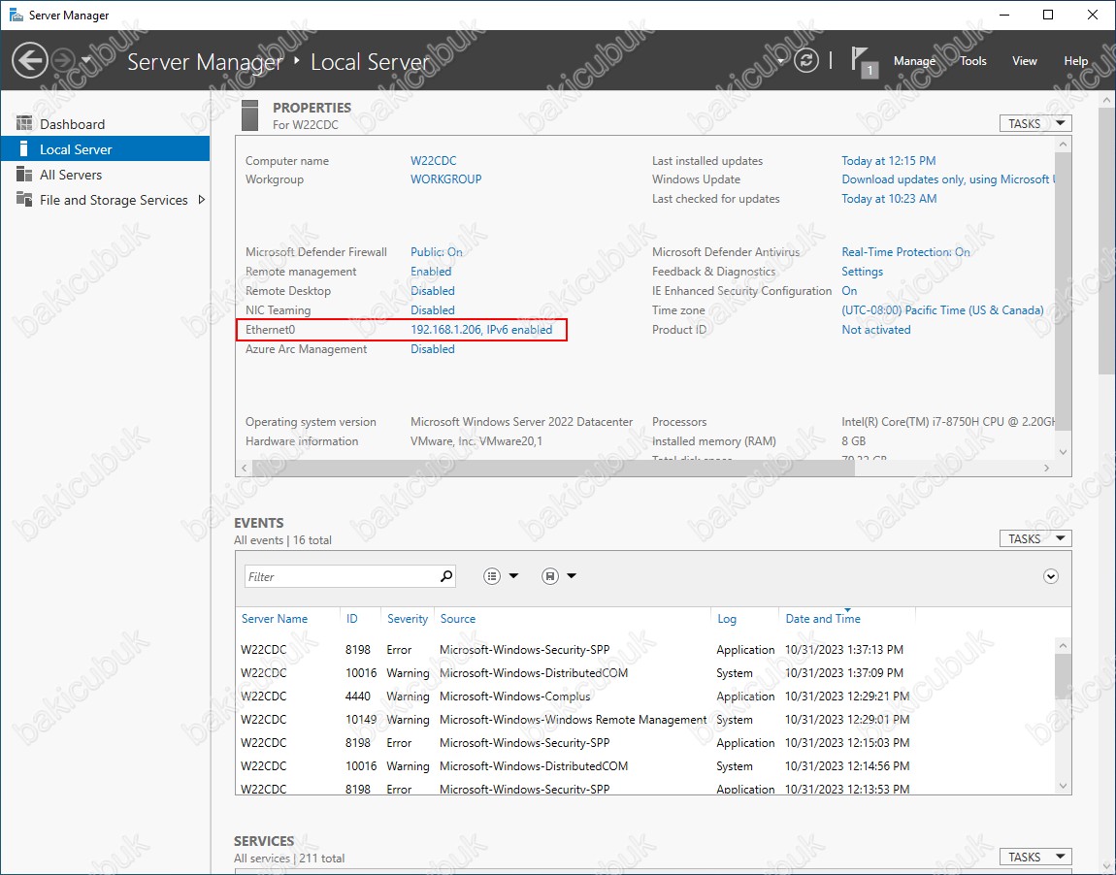Sort events by Severity column
This screenshot has width=1116, height=875.
tap(408, 618)
